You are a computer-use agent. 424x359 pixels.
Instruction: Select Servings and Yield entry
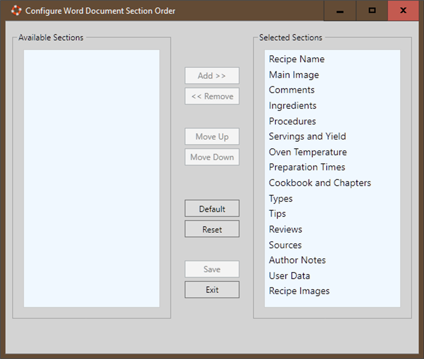pos(307,136)
